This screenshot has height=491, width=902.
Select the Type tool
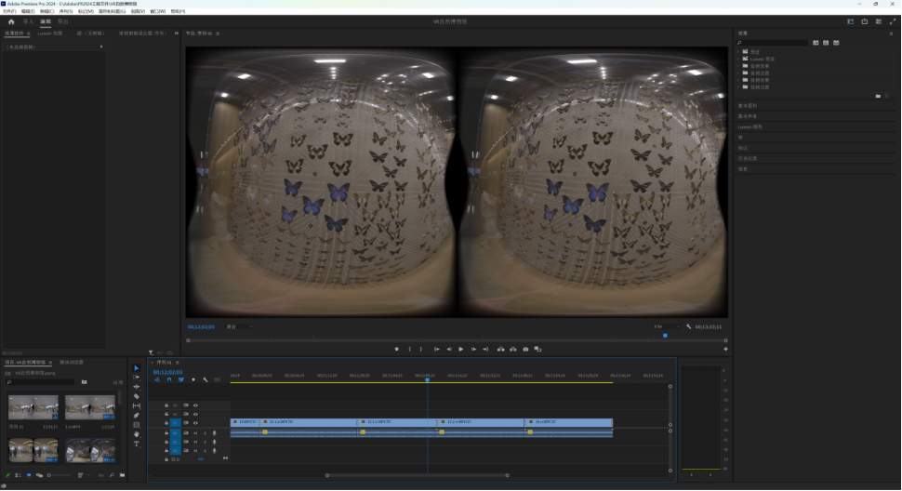point(137,444)
